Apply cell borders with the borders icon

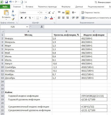click(37, 18)
